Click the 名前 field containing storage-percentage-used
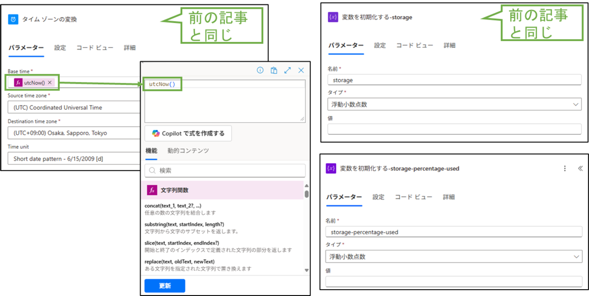Screen dimensions: 589x296 [x=453, y=232]
